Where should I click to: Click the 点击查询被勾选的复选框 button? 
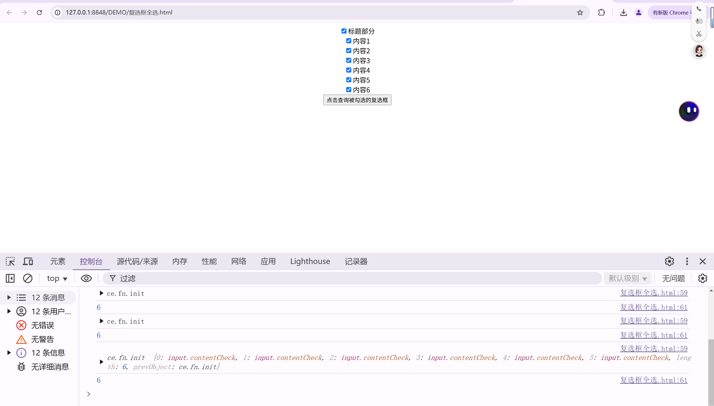tap(357, 100)
